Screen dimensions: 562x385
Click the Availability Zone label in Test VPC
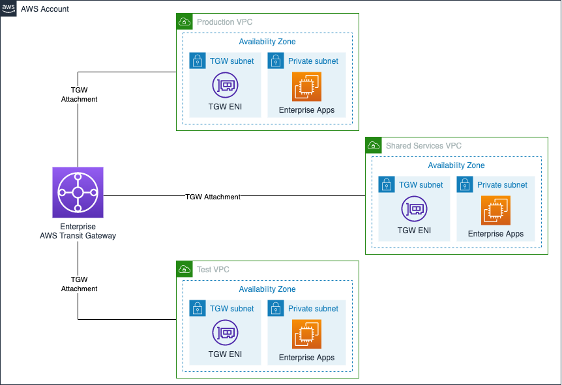[267, 289]
